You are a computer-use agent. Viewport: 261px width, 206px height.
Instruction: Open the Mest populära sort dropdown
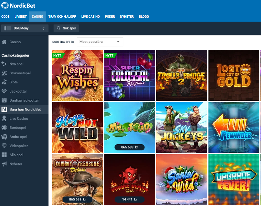tap(100, 42)
